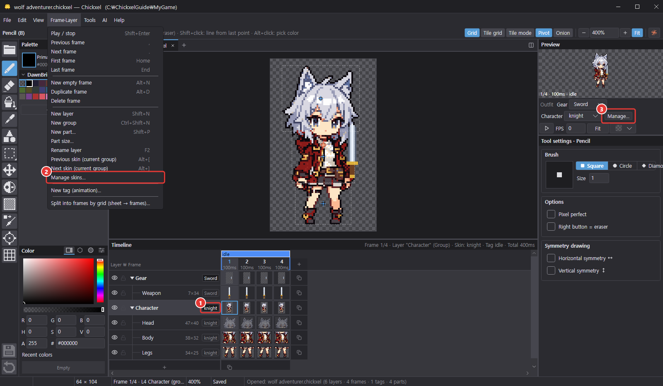This screenshot has width=663, height=386.
Task: Select the Pivot crosshair tool
Action: [x=10, y=238]
